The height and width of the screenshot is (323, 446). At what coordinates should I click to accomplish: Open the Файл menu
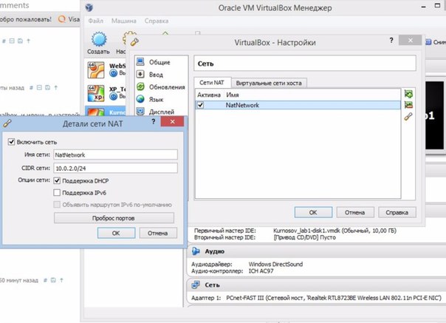point(96,21)
